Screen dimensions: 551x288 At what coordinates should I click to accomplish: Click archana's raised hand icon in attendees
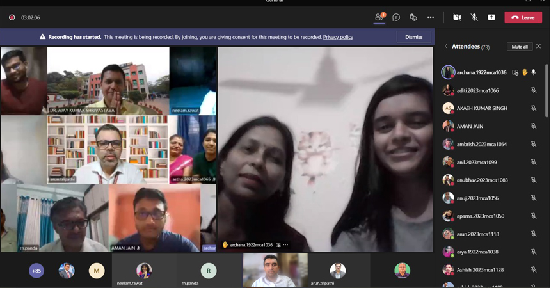(x=525, y=72)
